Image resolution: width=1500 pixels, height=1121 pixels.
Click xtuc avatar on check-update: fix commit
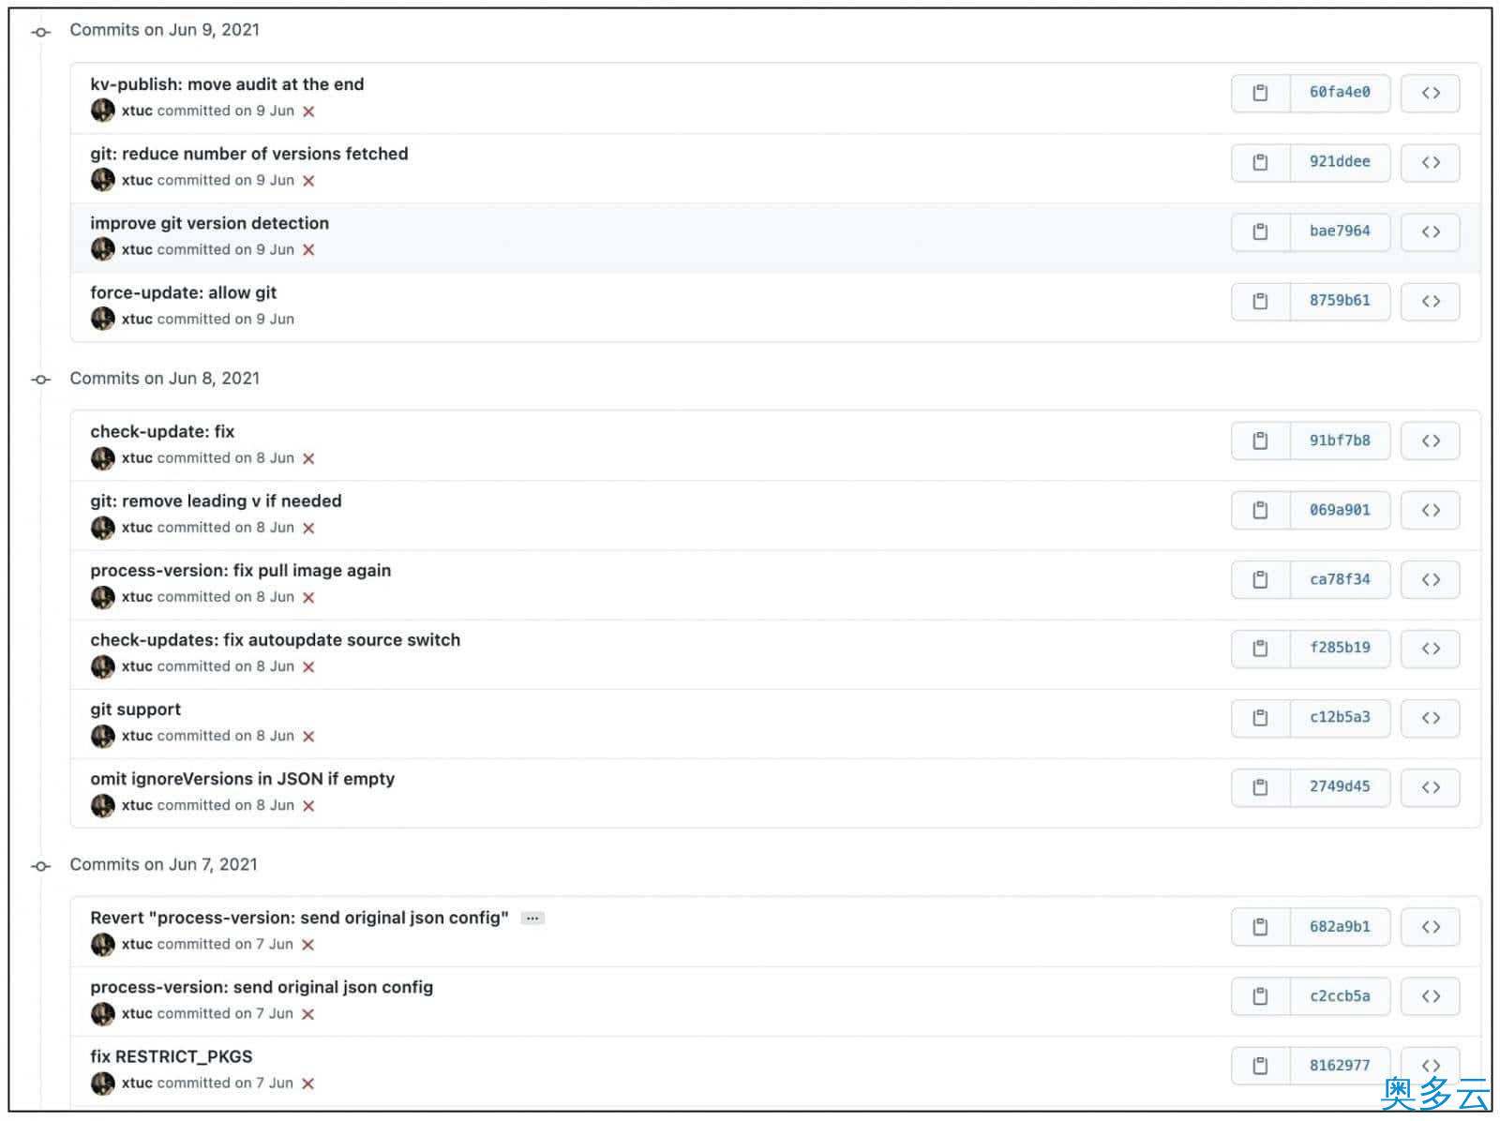102,458
